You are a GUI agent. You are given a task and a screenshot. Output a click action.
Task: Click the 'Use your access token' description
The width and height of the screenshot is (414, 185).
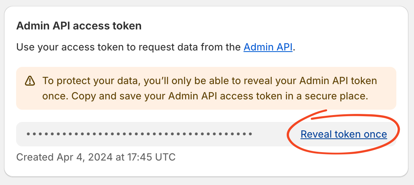[x=156, y=47]
